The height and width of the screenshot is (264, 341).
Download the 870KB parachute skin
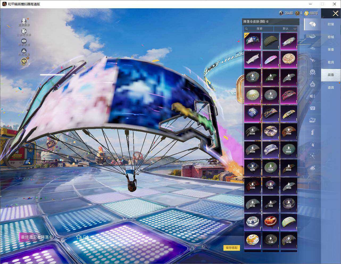(289, 132)
